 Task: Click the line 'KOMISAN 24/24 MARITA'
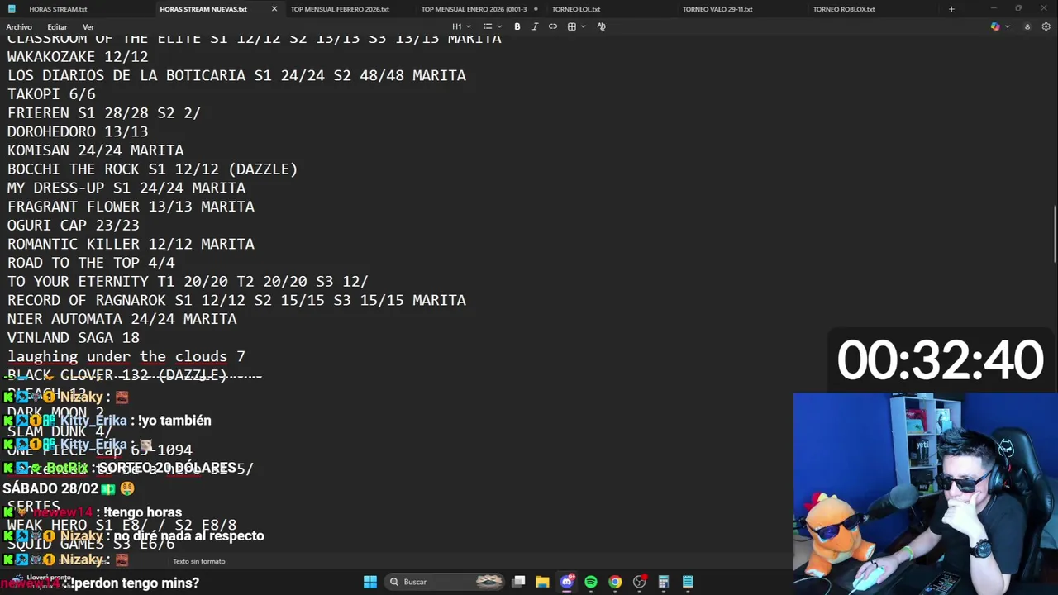tap(96, 150)
